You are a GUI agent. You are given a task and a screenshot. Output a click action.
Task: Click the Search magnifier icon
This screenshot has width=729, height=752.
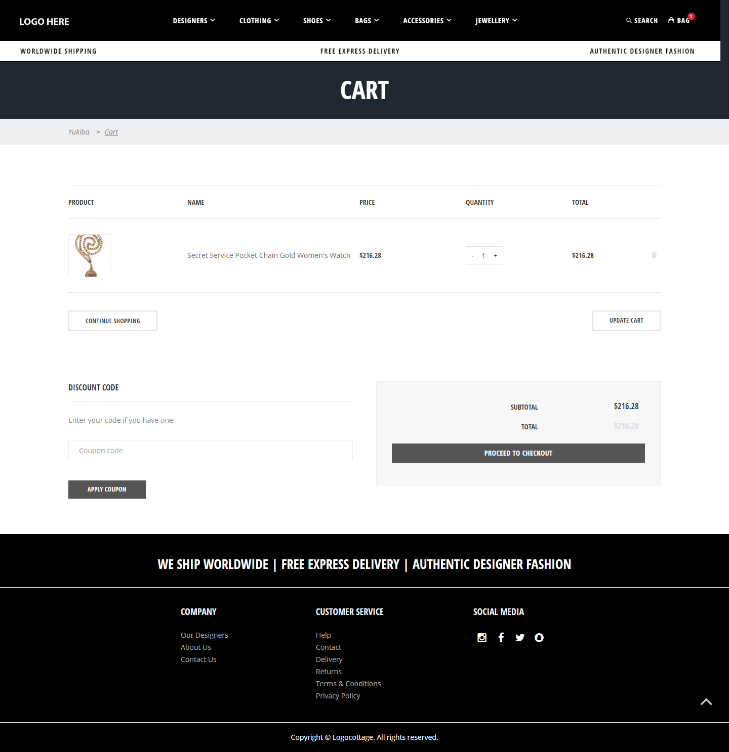[629, 21]
